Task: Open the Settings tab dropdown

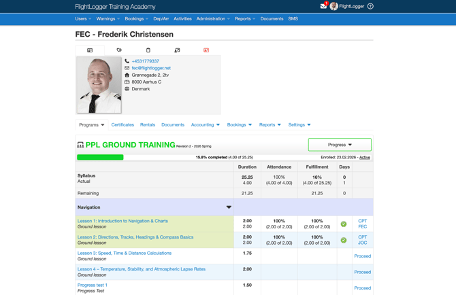Action: tap(299, 124)
